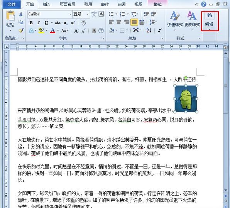Expand the font color arrow
Image resolution: width=230 pixels, height=208 pixels.
click(x=58, y=30)
